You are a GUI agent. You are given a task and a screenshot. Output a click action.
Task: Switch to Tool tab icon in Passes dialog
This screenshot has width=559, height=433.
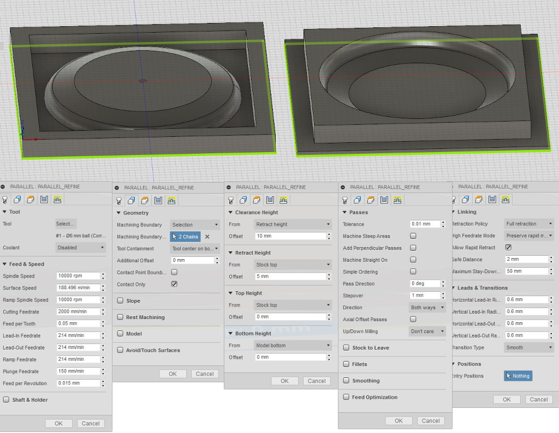(x=345, y=200)
